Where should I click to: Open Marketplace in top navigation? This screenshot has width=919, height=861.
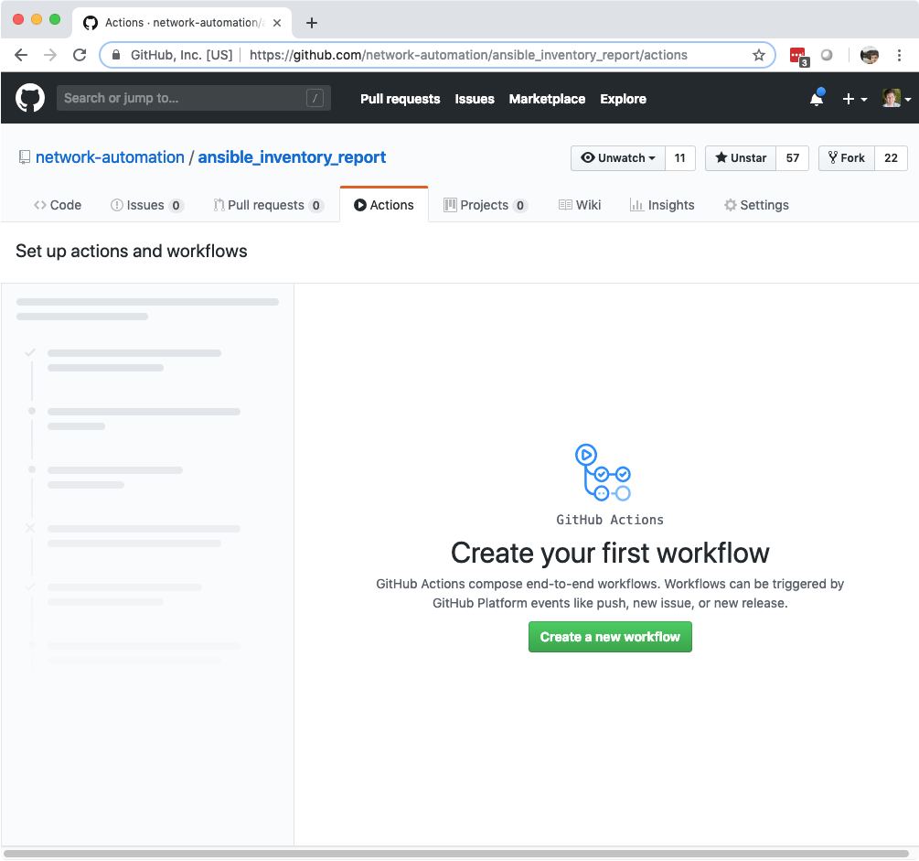click(x=547, y=99)
